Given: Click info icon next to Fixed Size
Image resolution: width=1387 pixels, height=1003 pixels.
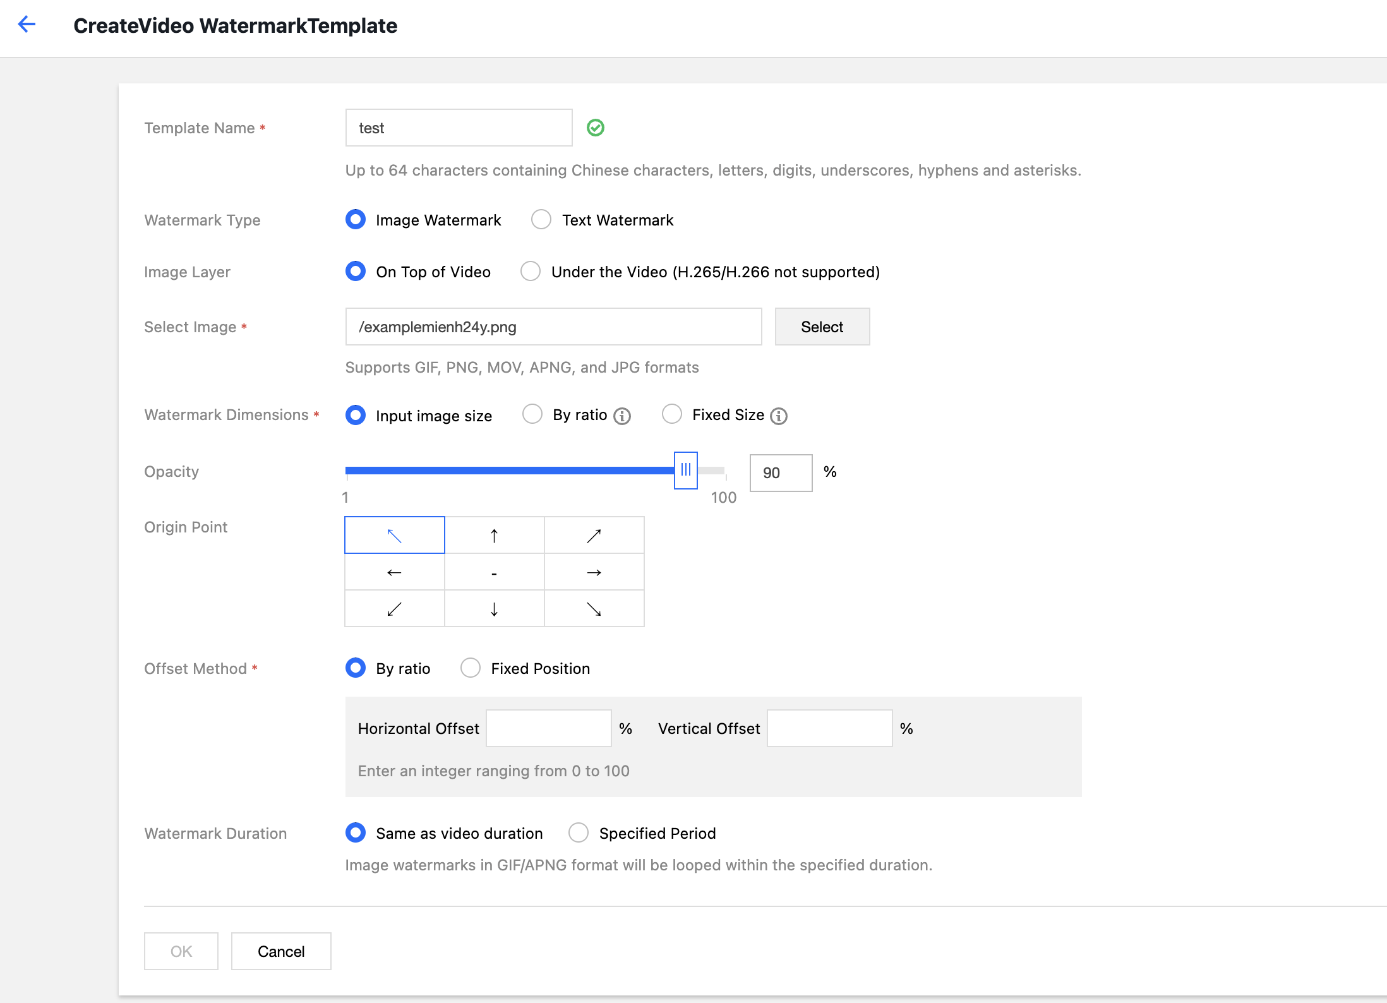Looking at the screenshot, I should coord(779,416).
